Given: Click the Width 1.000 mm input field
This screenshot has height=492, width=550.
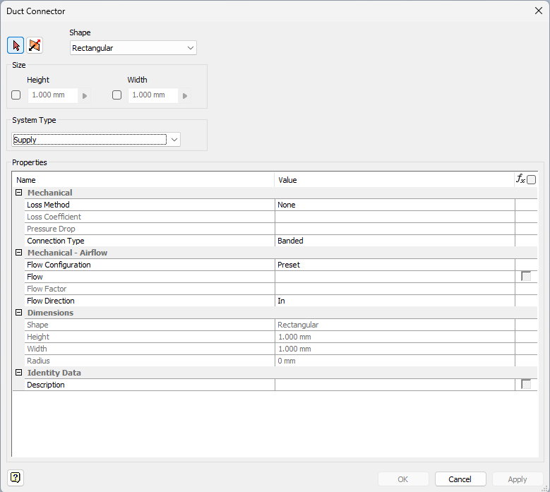Looking at the screenshot, I should click(x=153, y=95).
